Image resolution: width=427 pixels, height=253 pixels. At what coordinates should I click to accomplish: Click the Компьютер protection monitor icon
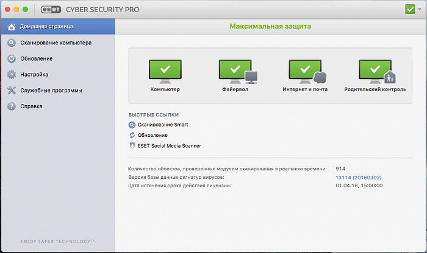pyautogui.click(x=165, y=72)
